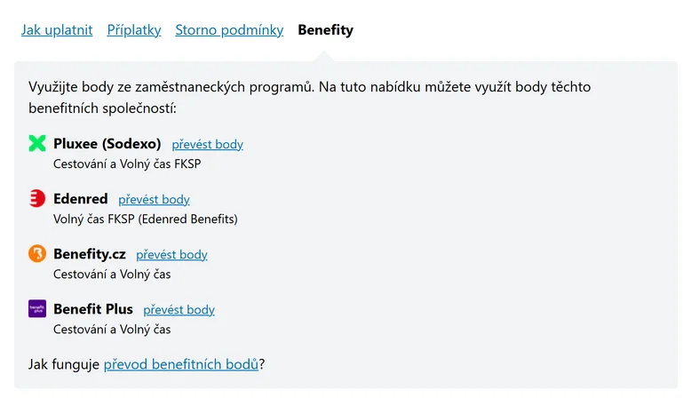Image resolution: width=691 pixels, height=406 pixels.
Task: Select the Benefity tab
Action: click(325, 30)
